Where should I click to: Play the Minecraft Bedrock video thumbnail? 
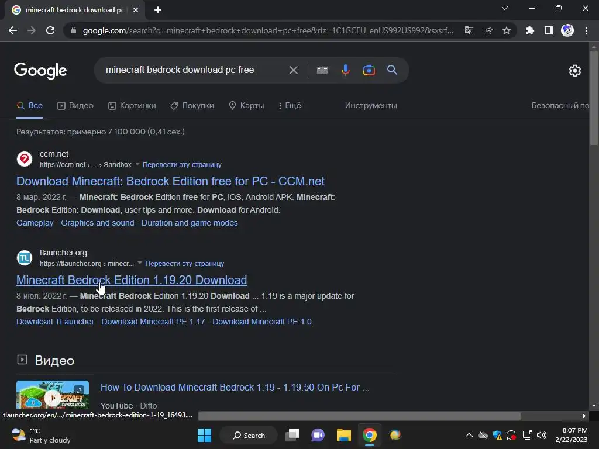(53, 396)
